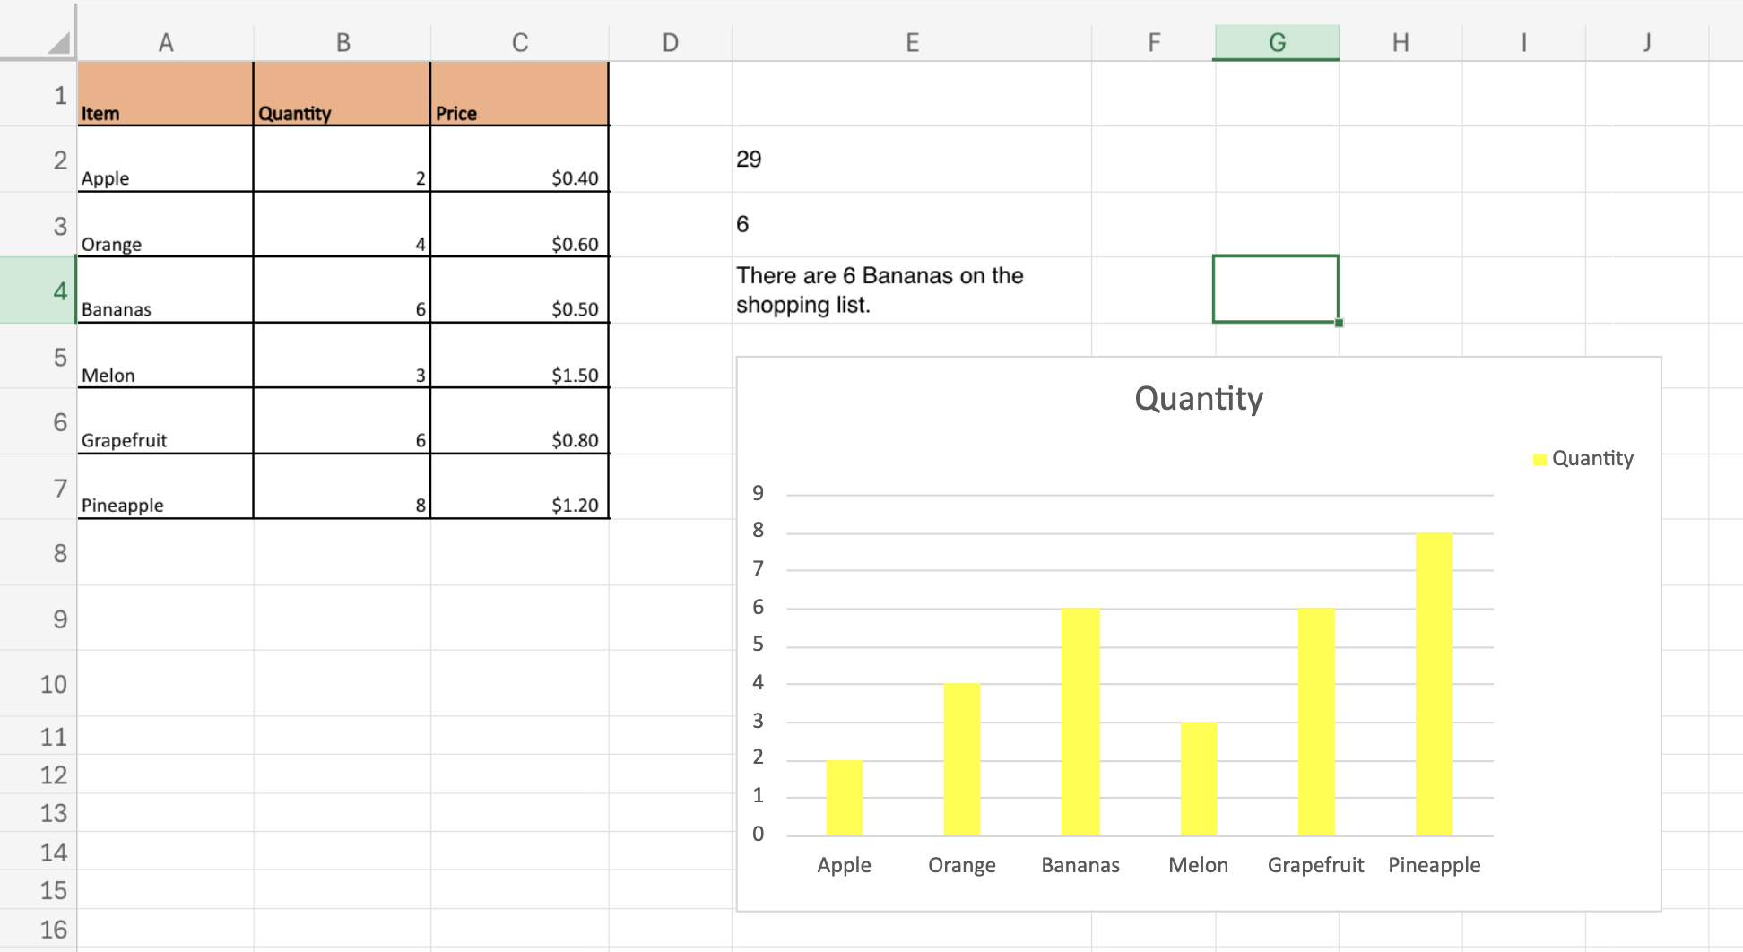The image size is (1743, 952).
Task: Select column J header
Action: click(x=1647, y=42)
